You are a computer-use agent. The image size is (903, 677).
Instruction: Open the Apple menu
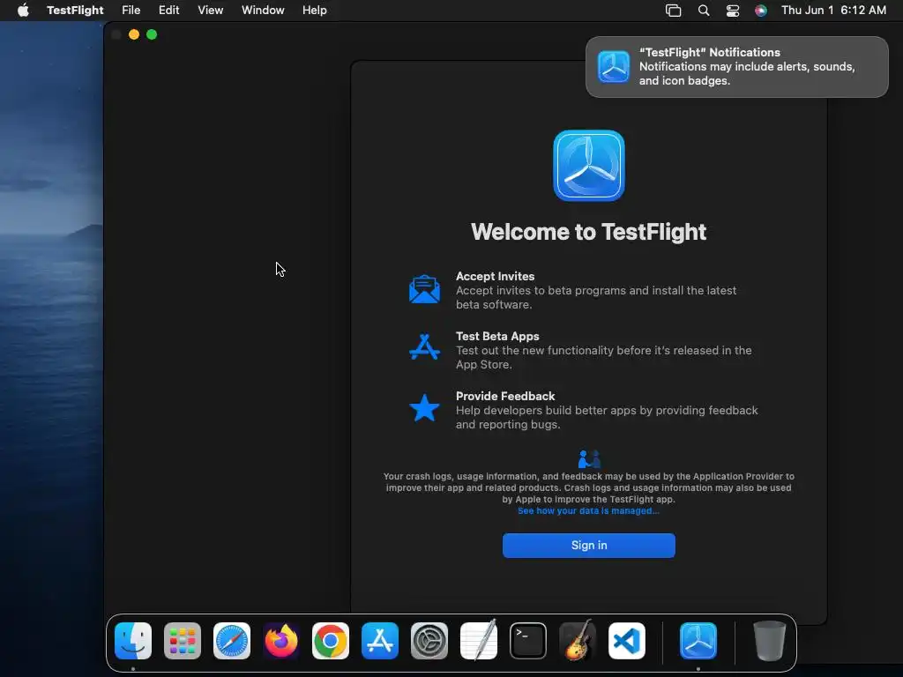(x=23, y=10)
